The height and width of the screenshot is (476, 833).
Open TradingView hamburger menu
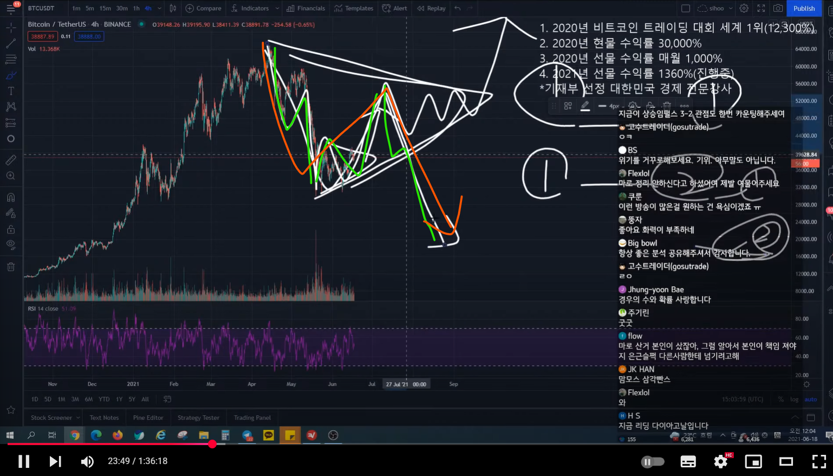pos(10,9)
